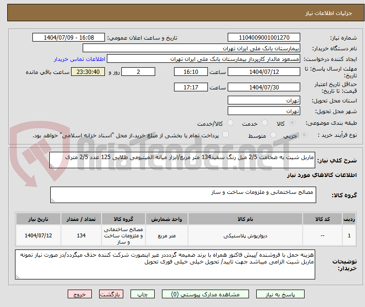This screenshot has width=365, height=307.
Task: Open مشاهده مدارک پیوستی (0) button
Action: (205, 294)
